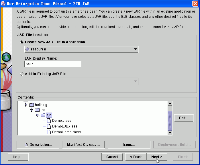Open wizard Help
The height and width of the screenshot is (165, 200).
click(x=18, y=157)
